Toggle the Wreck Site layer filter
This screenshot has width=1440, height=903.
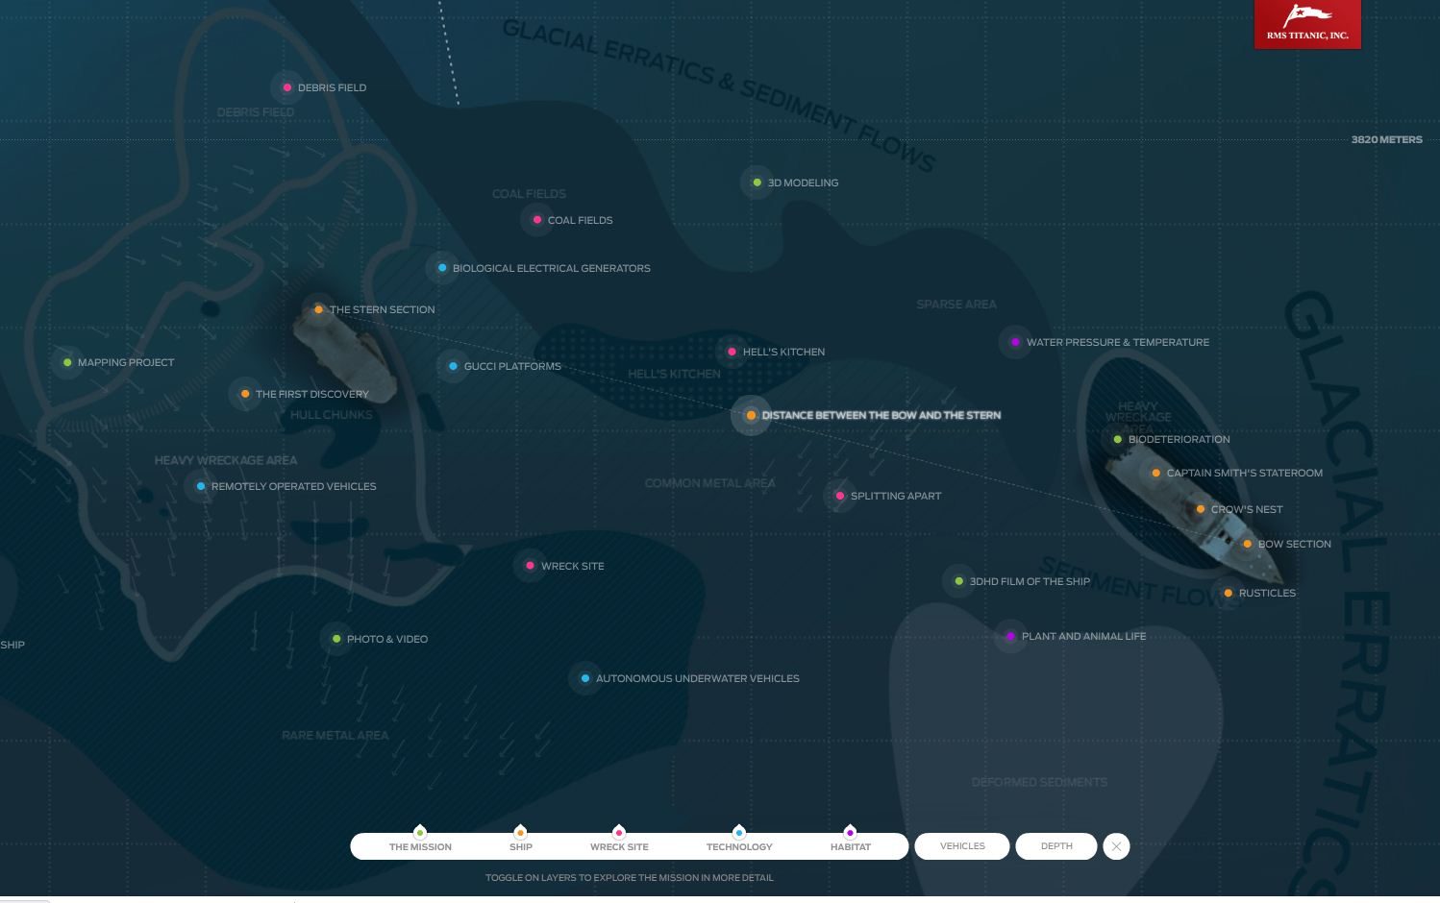[619, 842]
